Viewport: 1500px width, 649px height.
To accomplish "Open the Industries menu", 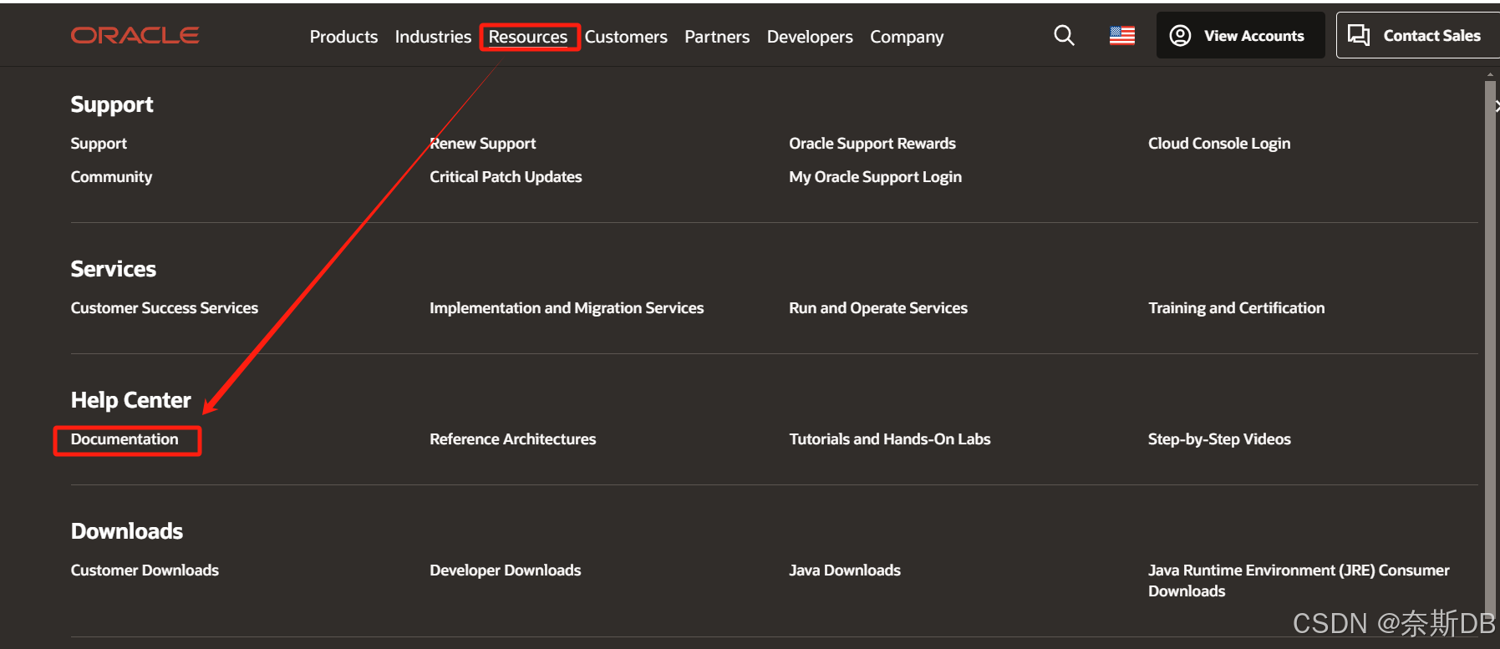I will point(433,37).
